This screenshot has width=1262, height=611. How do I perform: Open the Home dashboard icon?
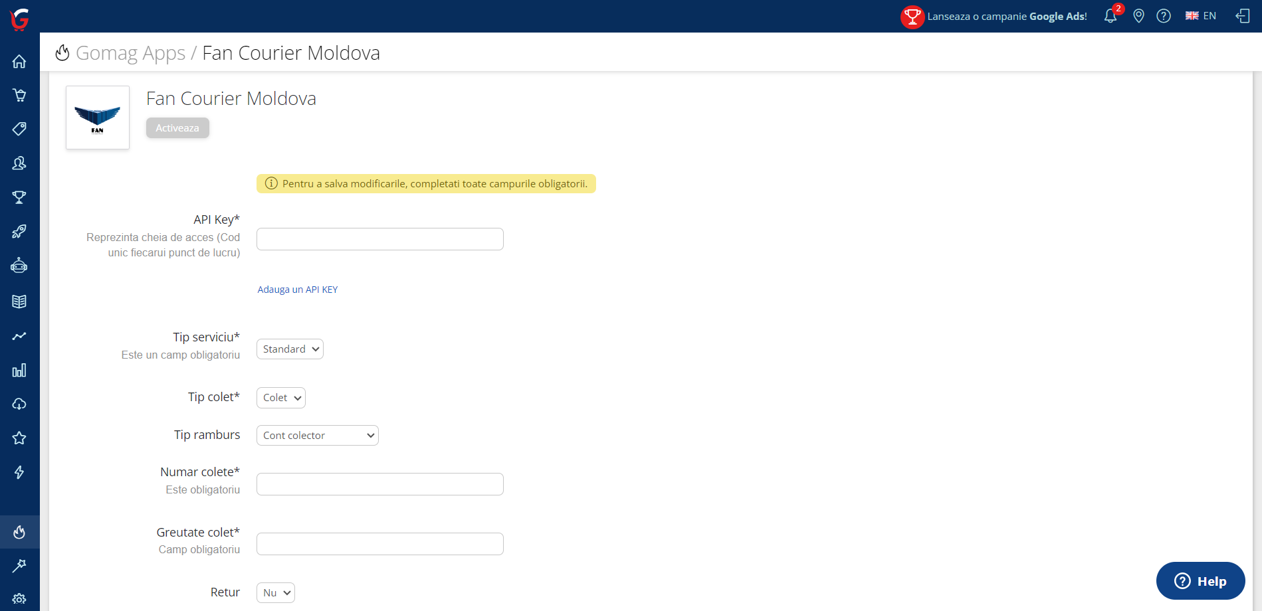point(19,62)
